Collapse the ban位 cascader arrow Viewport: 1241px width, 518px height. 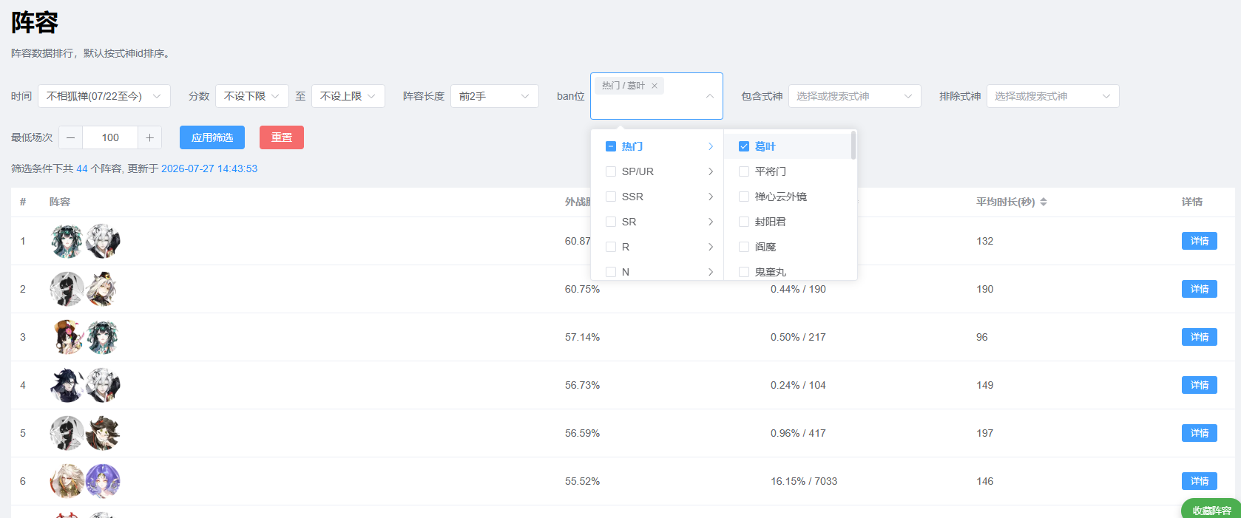point(710,96)
